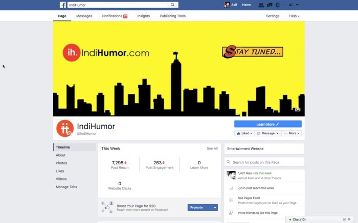
Task: Click the thumbs-up icon on Liked button
Action: [x=238, y=133]
